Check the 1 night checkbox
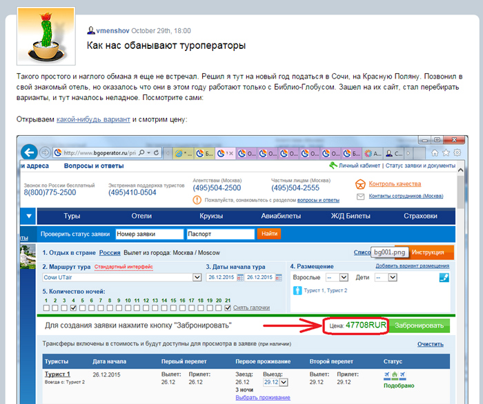The height and width of the screenshot is (404, 483). tap(46, 307)
